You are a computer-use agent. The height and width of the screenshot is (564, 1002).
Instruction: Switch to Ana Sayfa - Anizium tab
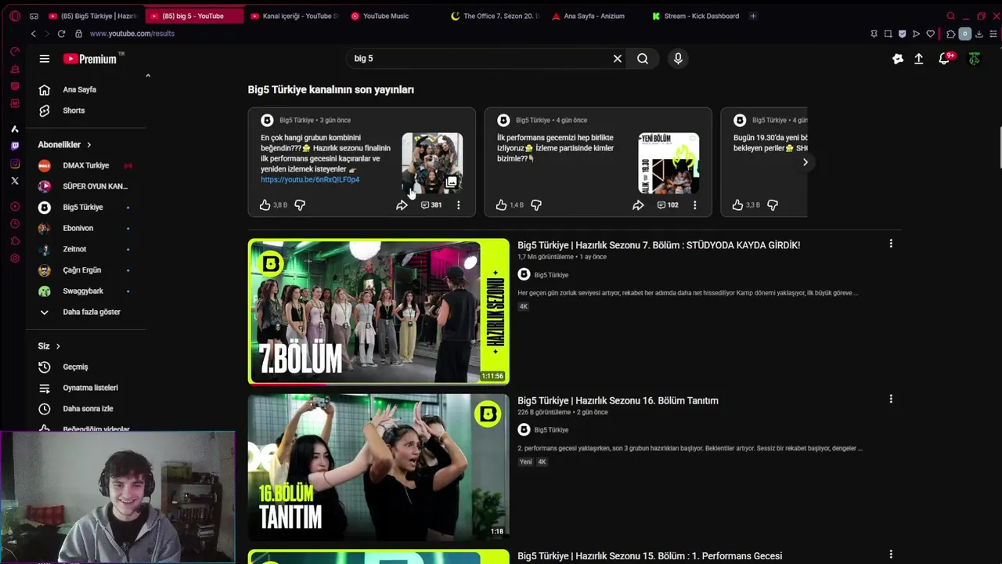(594, 16)
